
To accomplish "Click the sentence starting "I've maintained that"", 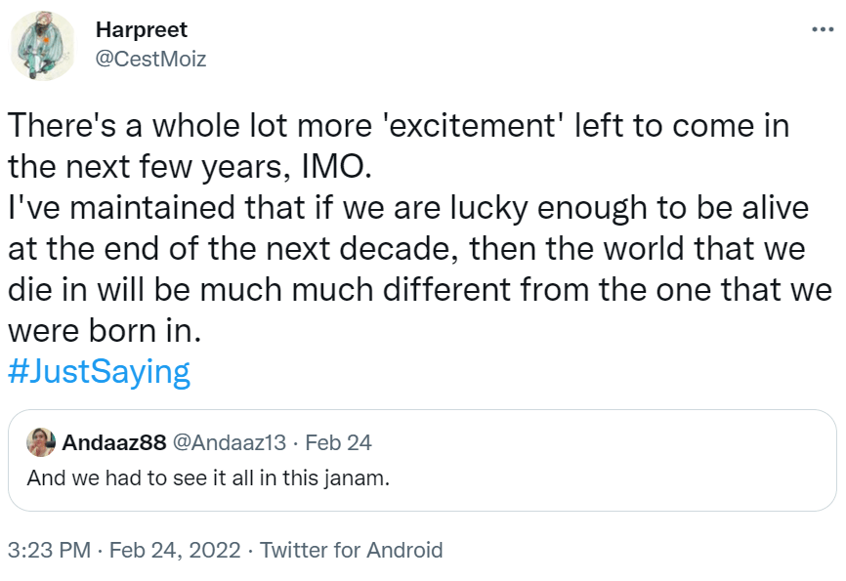I will tap(147, 208).
